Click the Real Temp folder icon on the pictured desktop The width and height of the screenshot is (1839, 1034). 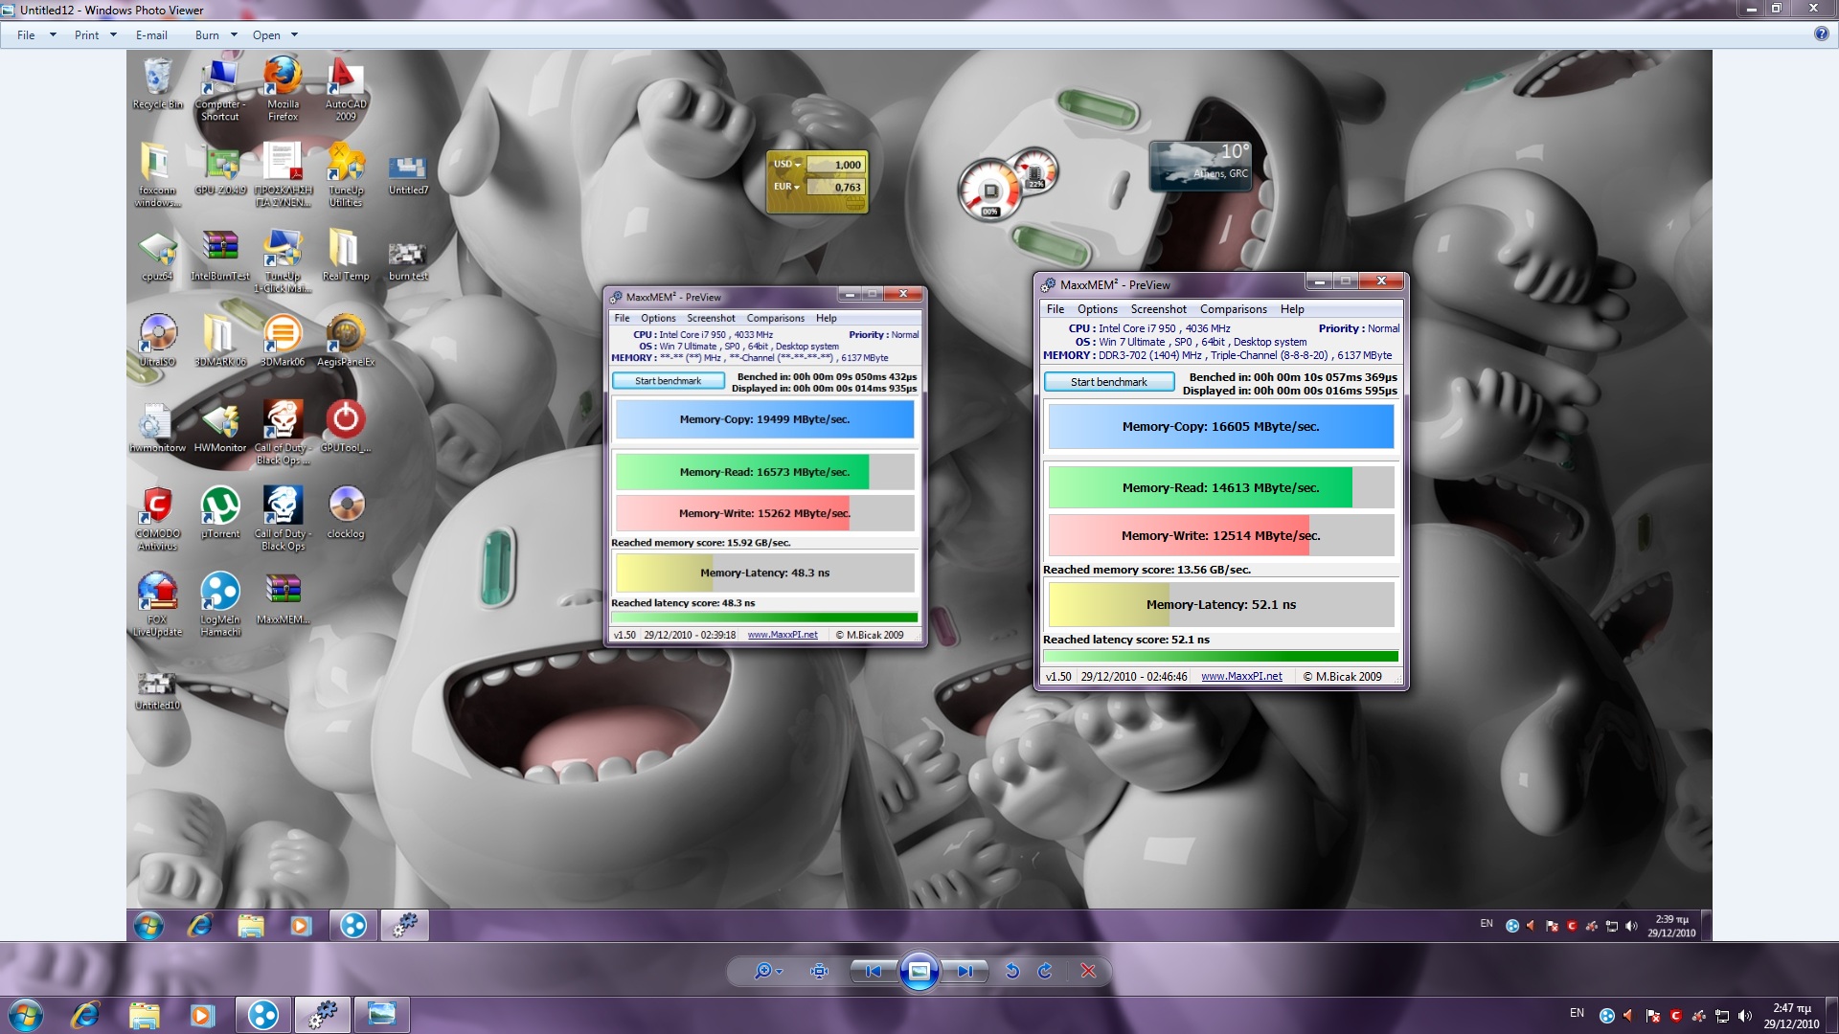(x=345, y=256)
